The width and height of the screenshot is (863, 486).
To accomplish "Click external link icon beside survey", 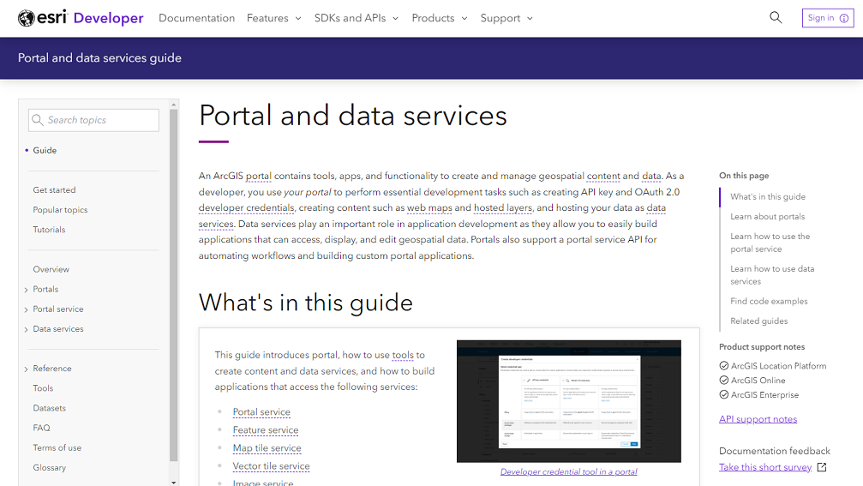I will point(822,467).
